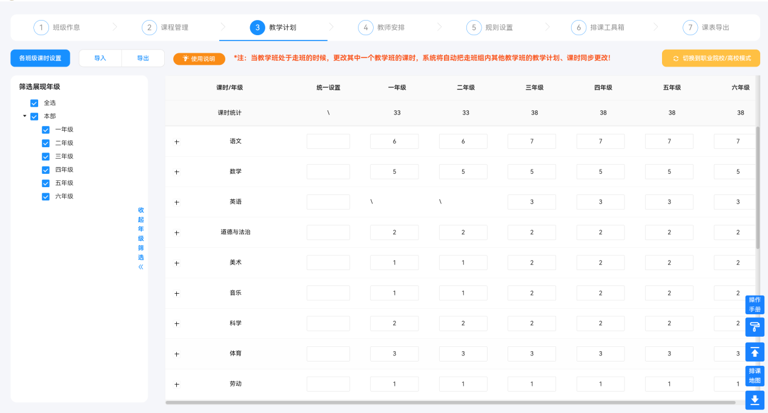This screenshot has height=413, width=768.
Task: Click the 英语 统一设置 input field
Action: pyautogui.click(x=328, y=202)
